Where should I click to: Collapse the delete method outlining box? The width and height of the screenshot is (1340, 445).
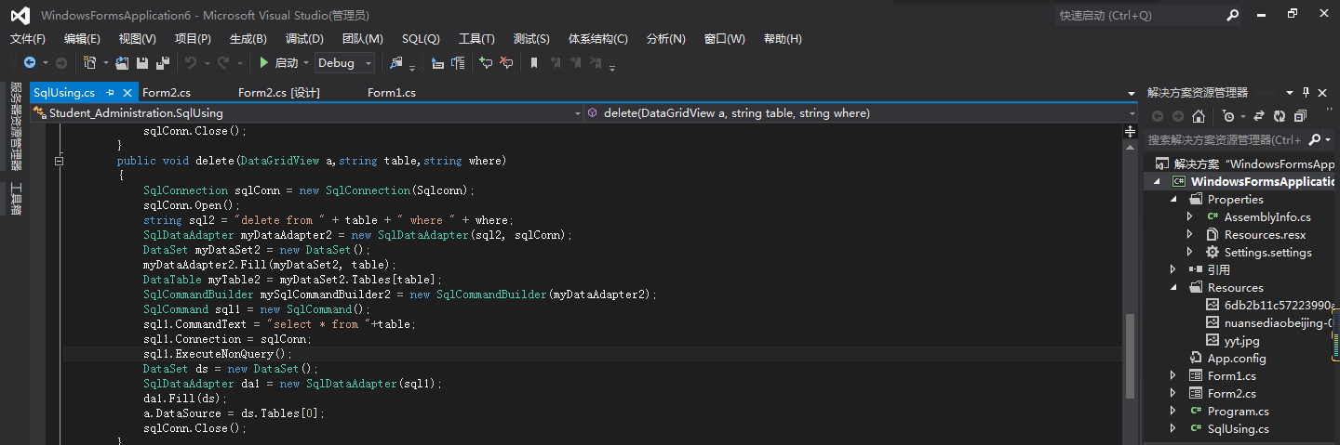[x=60, y=161]
